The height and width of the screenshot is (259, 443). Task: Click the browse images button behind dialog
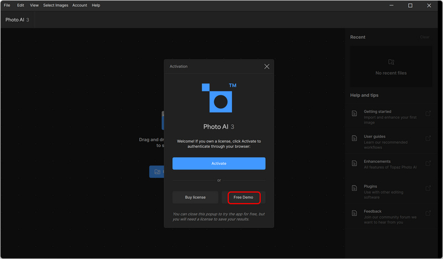point(157,172)
